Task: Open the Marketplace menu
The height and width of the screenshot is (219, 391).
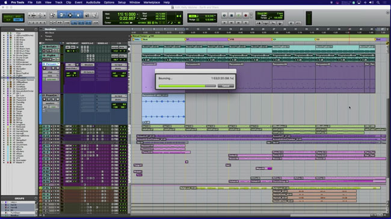Action: [152, 2]
